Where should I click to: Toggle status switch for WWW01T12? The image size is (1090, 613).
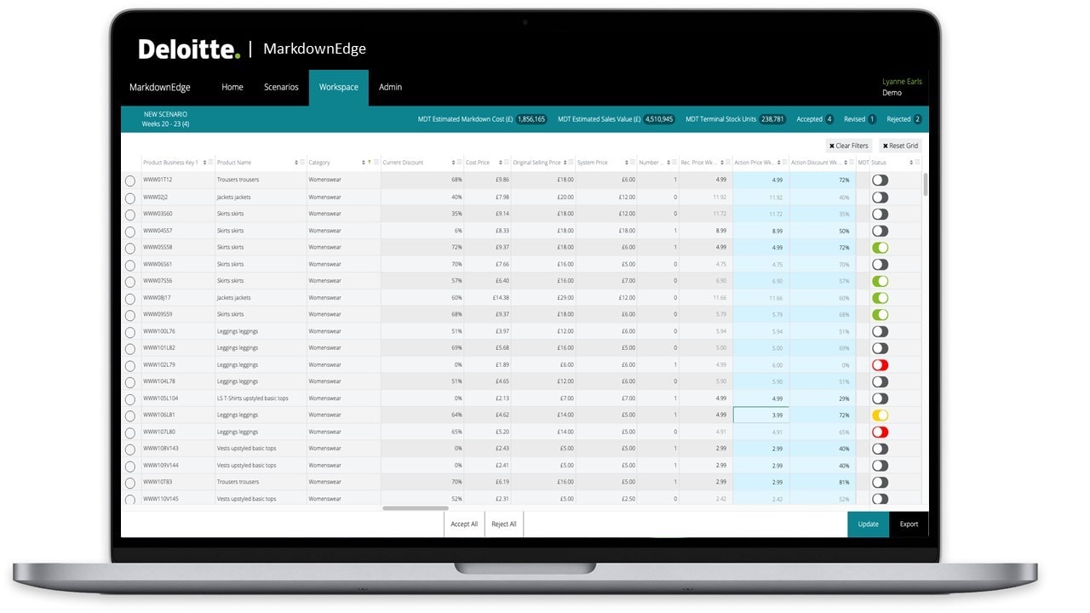click(x=880, y=180)
